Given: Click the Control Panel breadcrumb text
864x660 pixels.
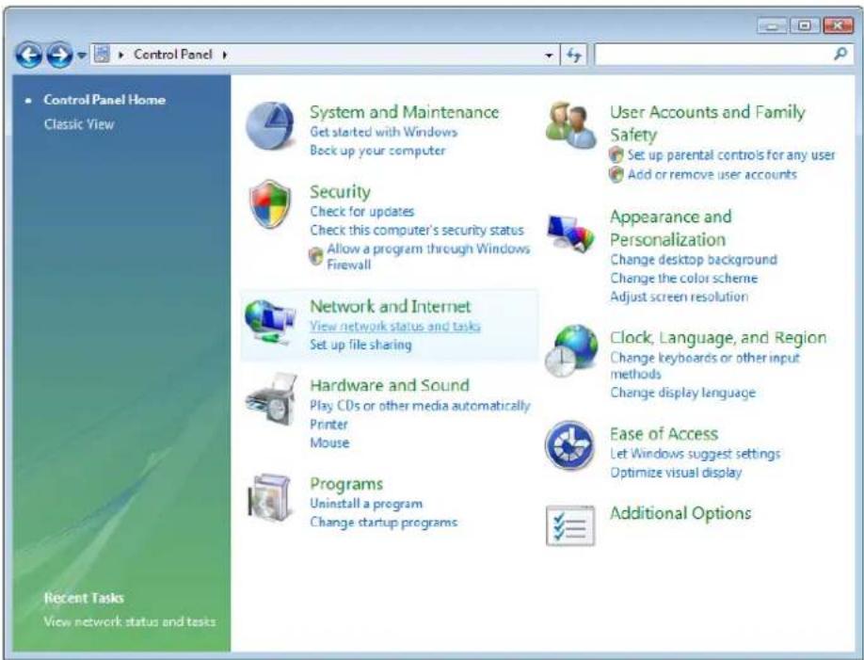Looking at the screenshot, I should pyautogui.click(x=172, y=54).
